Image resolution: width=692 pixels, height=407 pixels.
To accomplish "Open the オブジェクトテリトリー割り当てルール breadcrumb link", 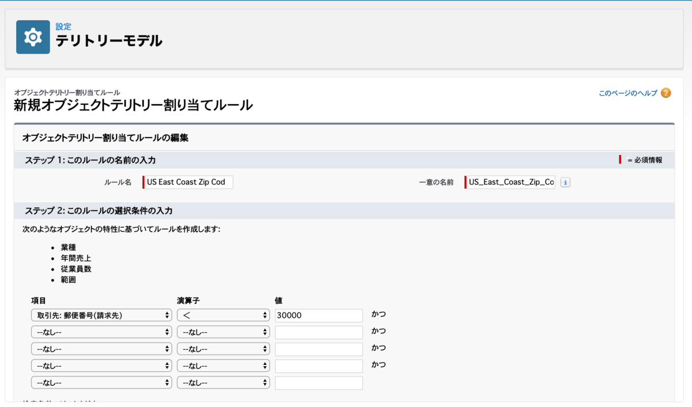I will pyautogui.click(x=67, y=92).
